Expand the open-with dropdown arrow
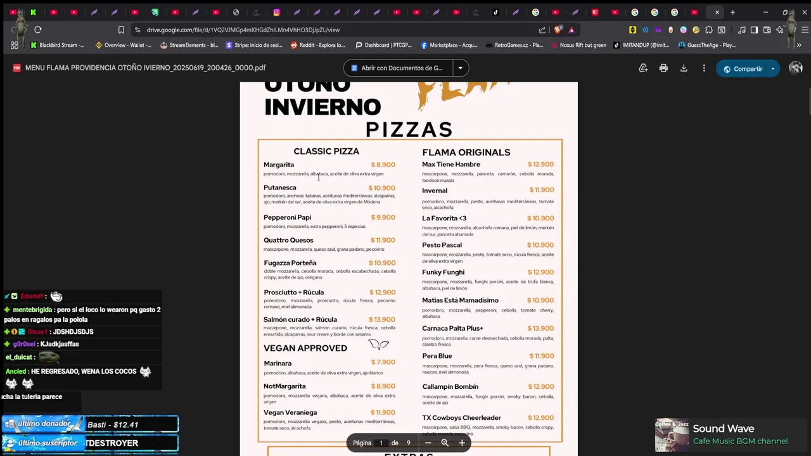This screenshot has width=811, height=456. click(x=461, y=68)
